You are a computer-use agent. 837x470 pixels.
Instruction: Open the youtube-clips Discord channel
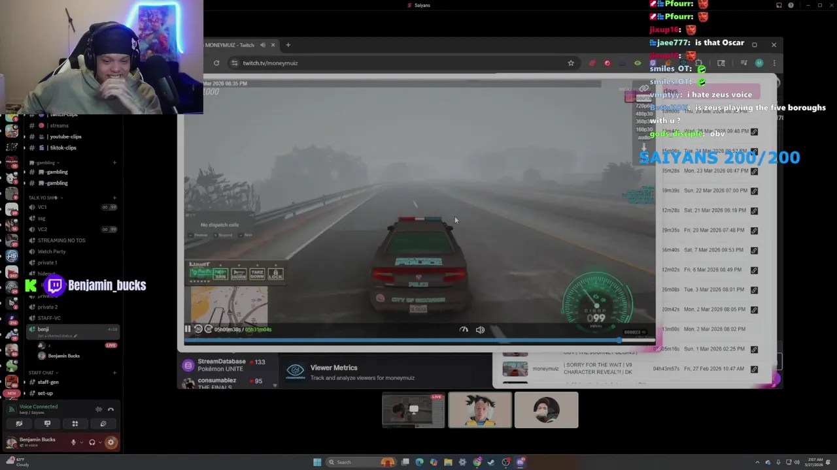point(65,136)
